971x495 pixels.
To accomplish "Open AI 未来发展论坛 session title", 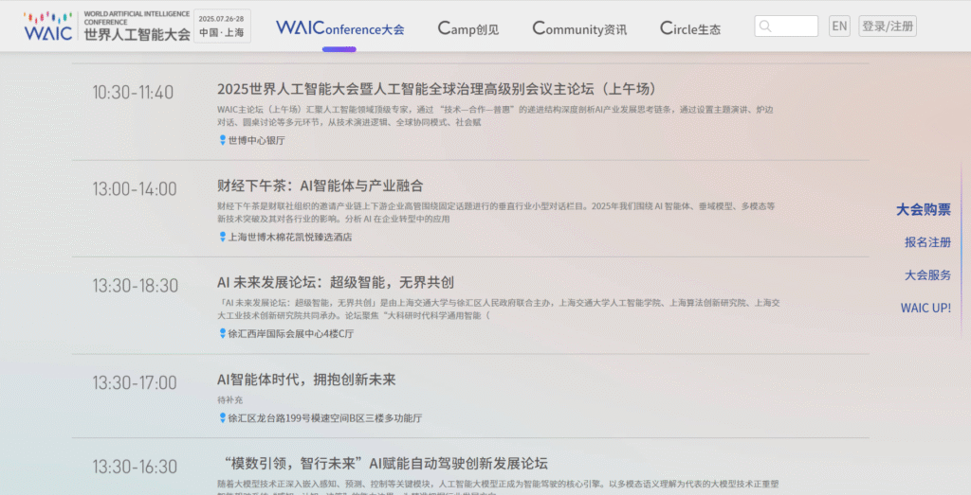I will coord(336,282).
